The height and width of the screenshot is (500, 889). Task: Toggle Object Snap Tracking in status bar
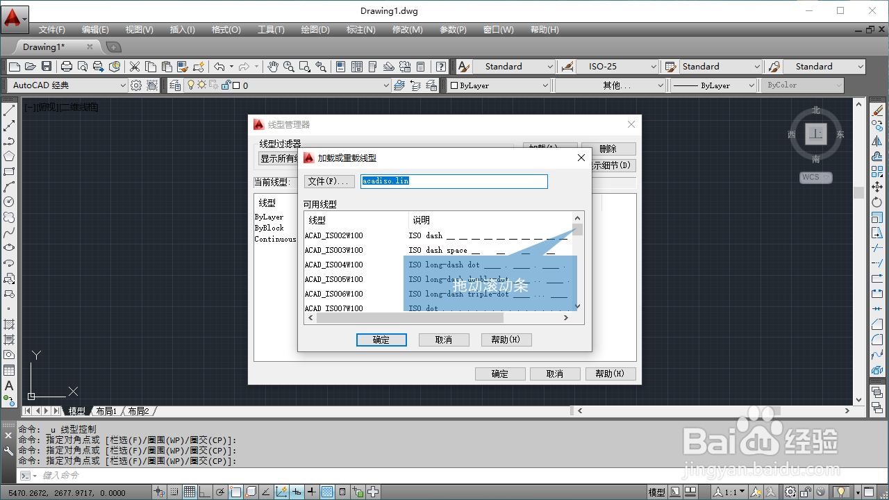(x=266, y=492)
